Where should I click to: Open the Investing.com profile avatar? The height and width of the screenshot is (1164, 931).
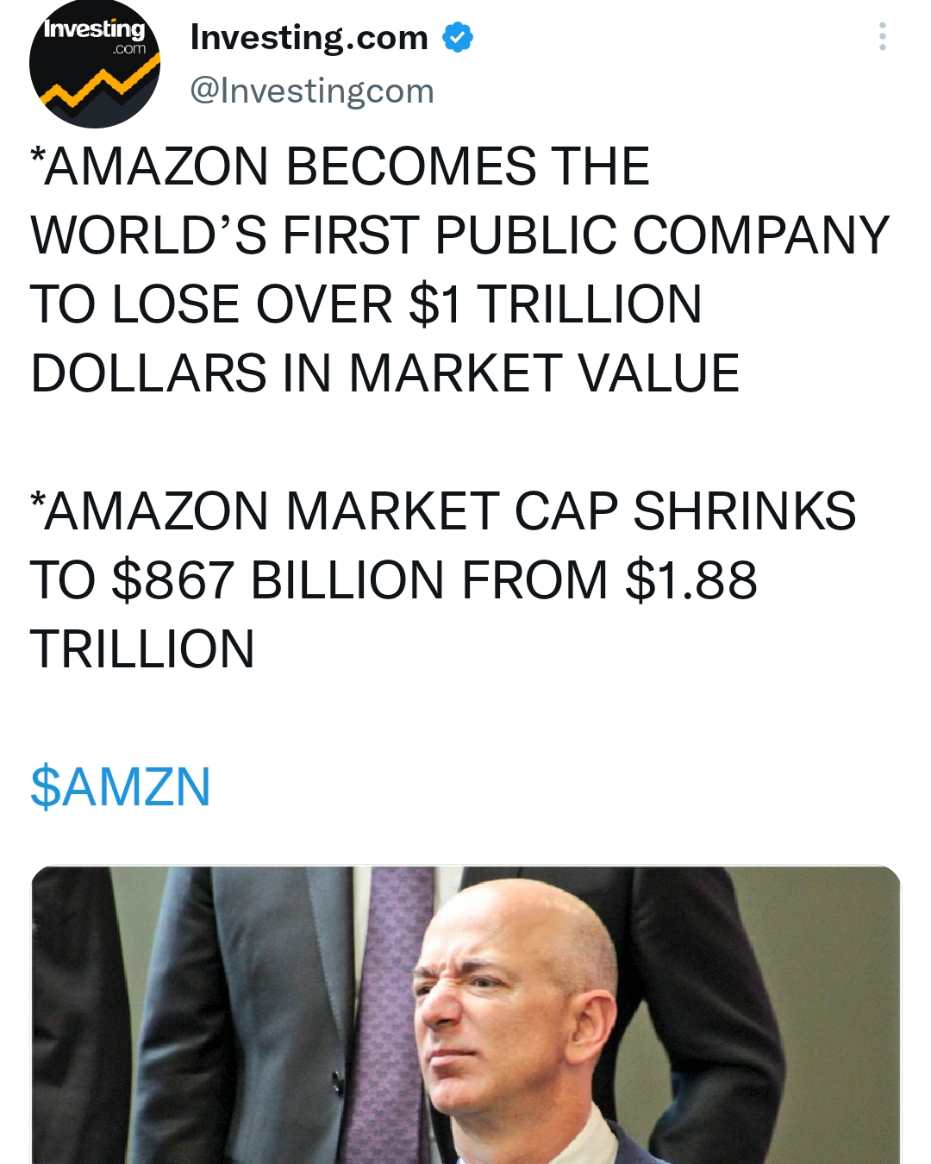click(95, 63)
